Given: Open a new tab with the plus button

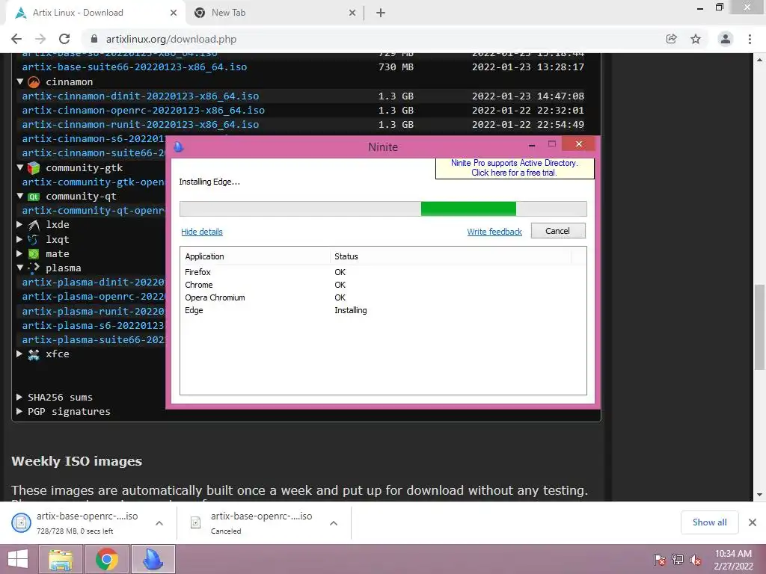Looking at the screenshot, I should click(381, 13).
